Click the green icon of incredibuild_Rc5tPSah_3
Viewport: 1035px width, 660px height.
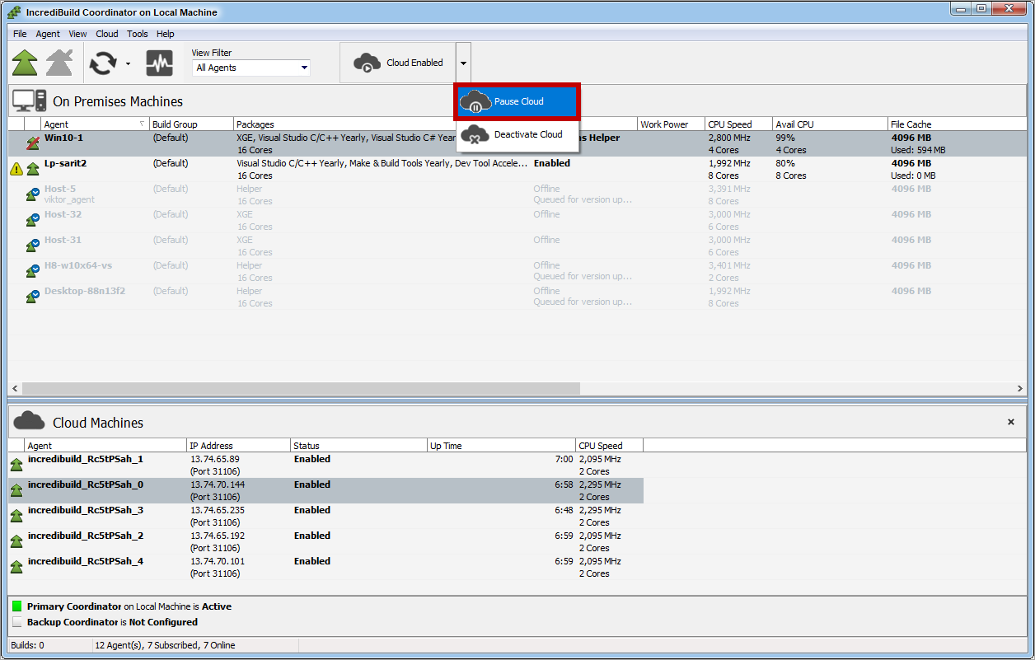[16, 516]
